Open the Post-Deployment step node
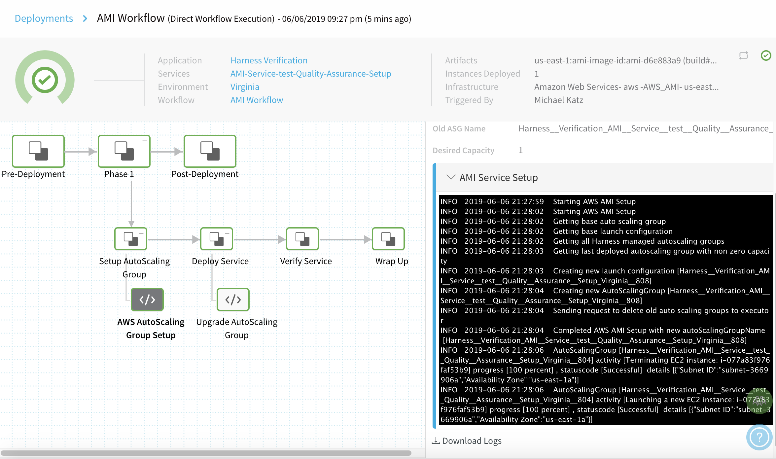This screenshot has height=459, width=776. [210, 151]
